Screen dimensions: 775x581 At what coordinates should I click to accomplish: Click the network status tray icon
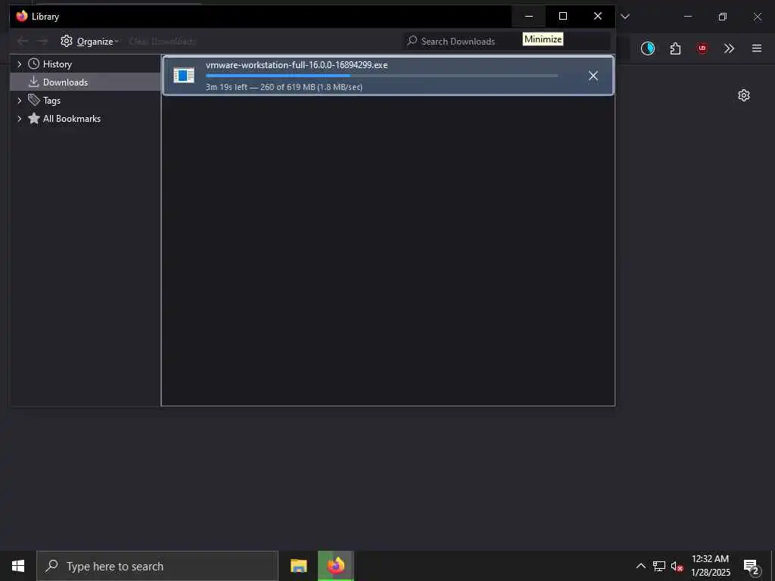tap(659, 566)
